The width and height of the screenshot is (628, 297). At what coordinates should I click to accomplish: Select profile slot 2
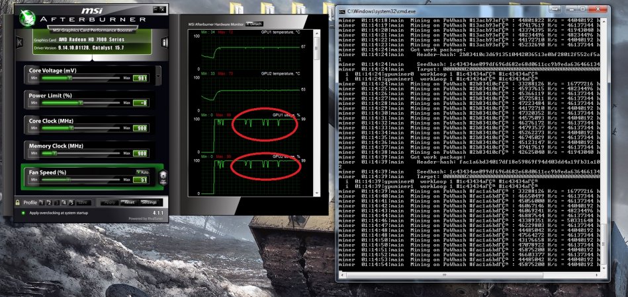49,203
